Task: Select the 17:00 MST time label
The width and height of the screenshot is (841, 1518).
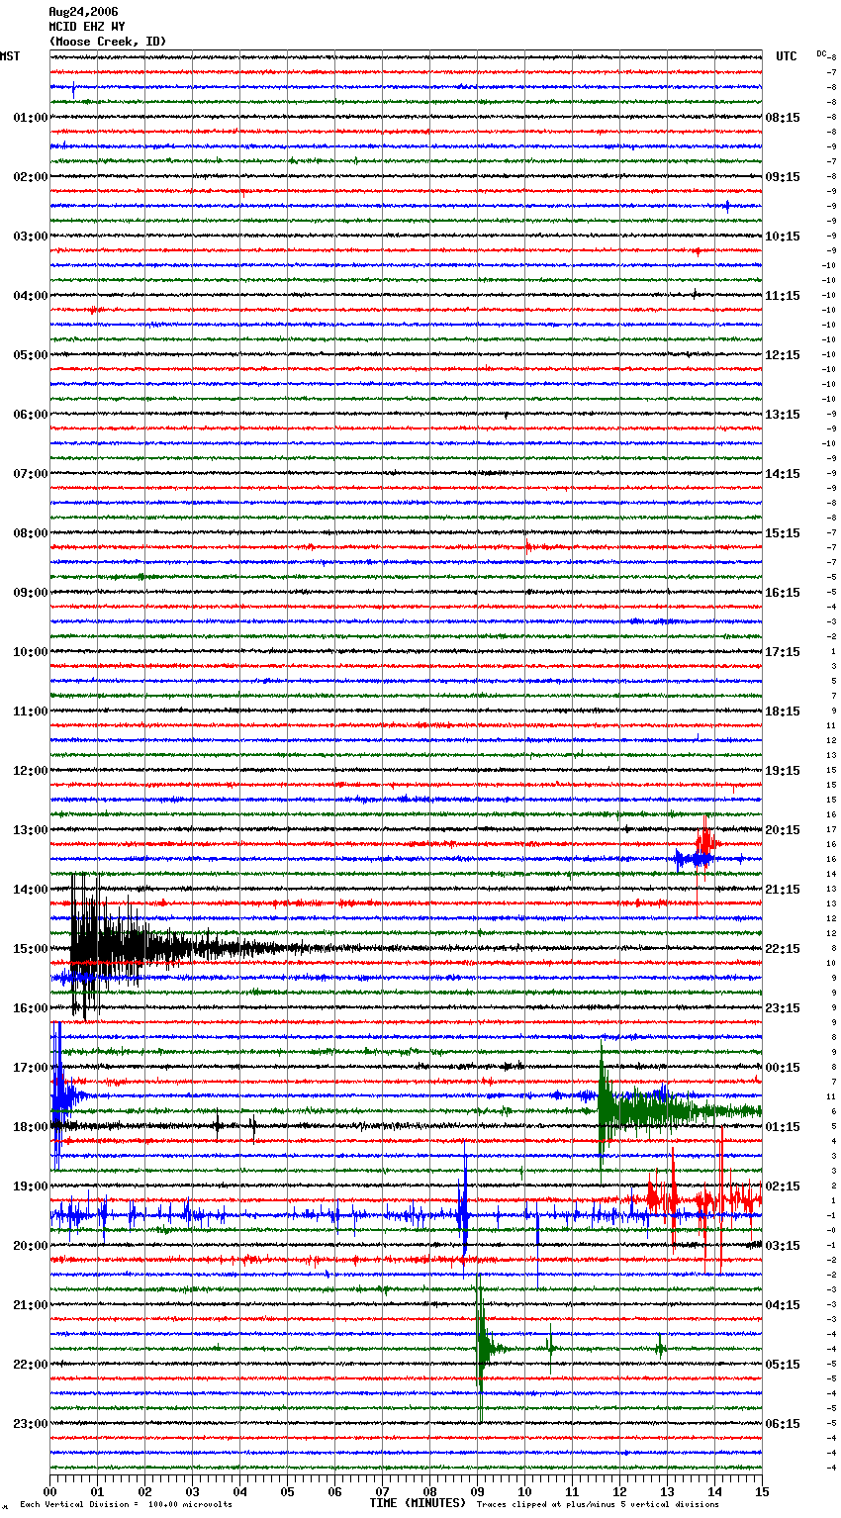Action: [x=31, y=1068]
